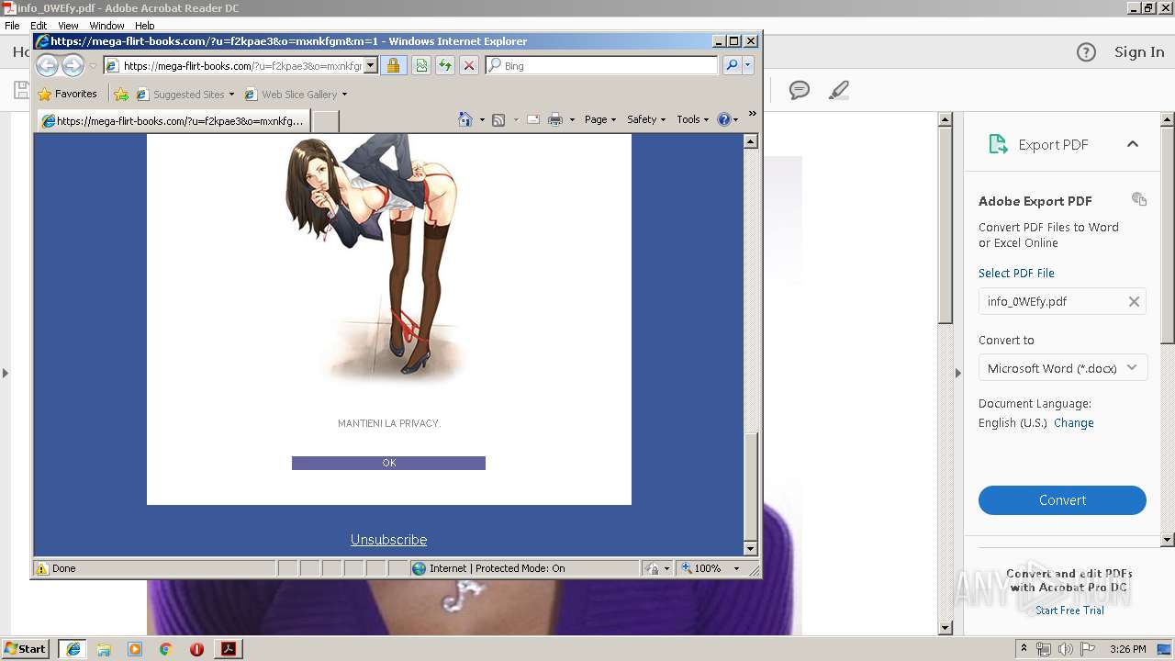
Task: Switch to Acrobat Reader taskbar icon
Action: click(228, 649)
